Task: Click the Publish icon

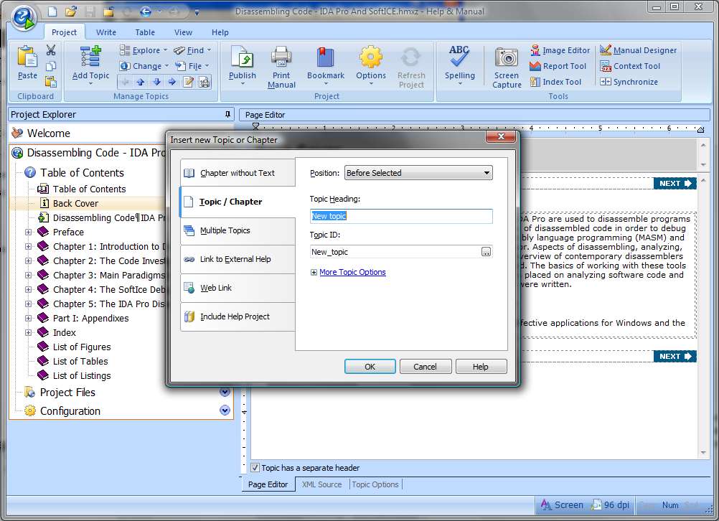Action: coord(242,57)
